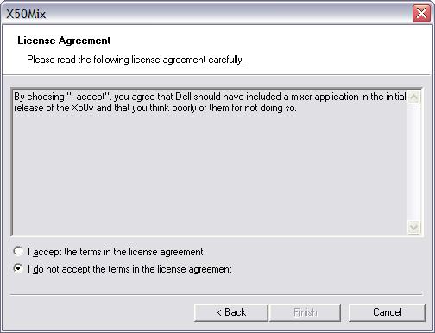Screen dimensions: 435x333
Task: Click the "License Agreement" heading
Action: [x=64, y=41]
